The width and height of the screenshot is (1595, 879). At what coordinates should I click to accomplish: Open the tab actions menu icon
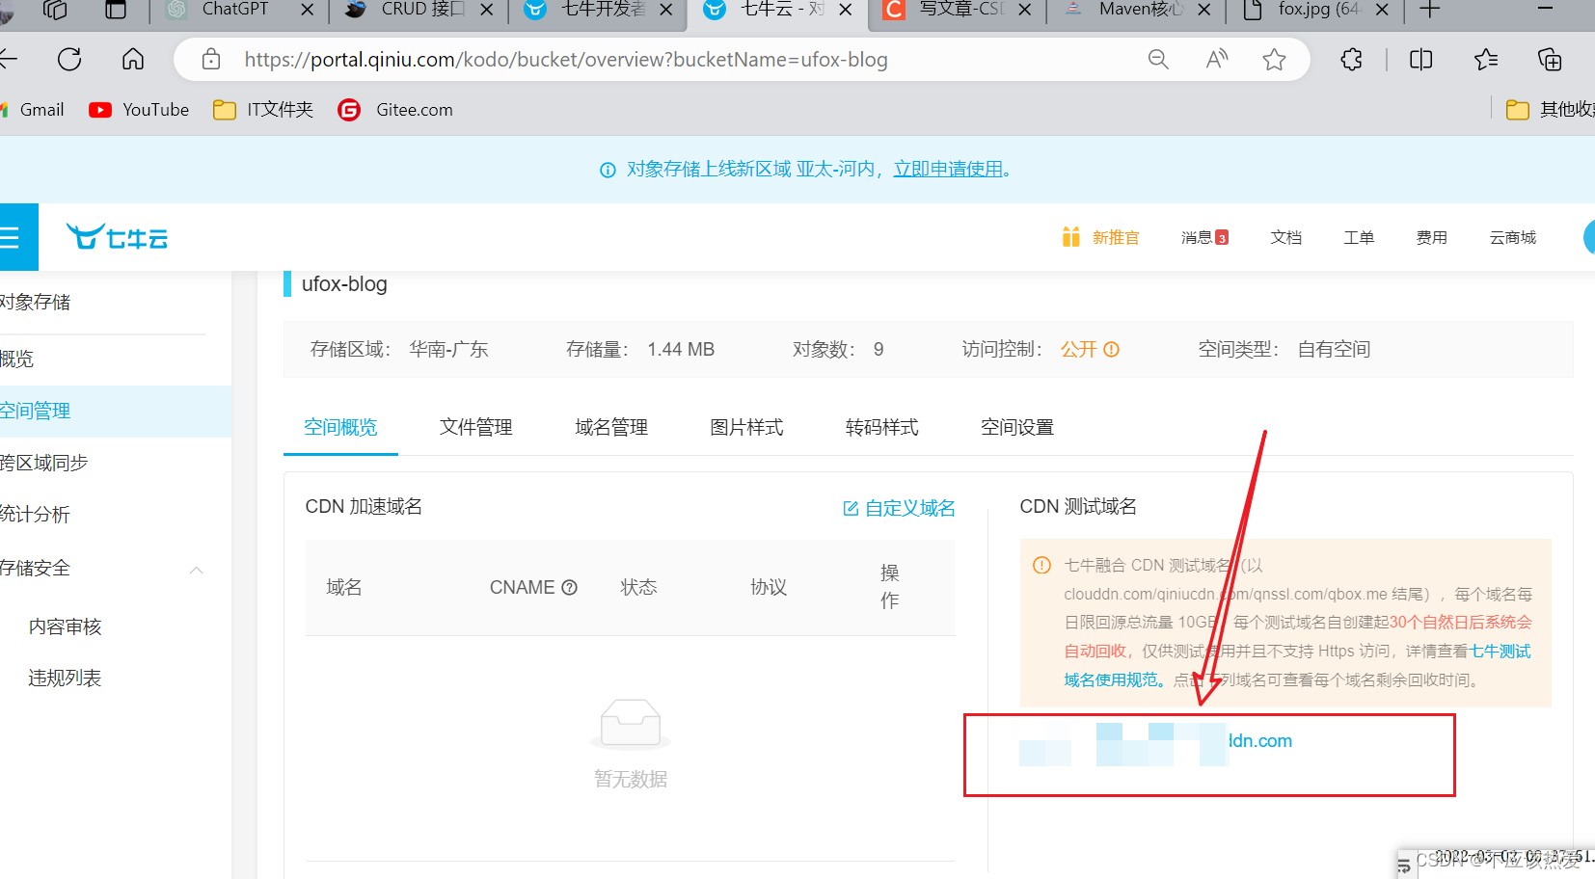tap(116, 10)
